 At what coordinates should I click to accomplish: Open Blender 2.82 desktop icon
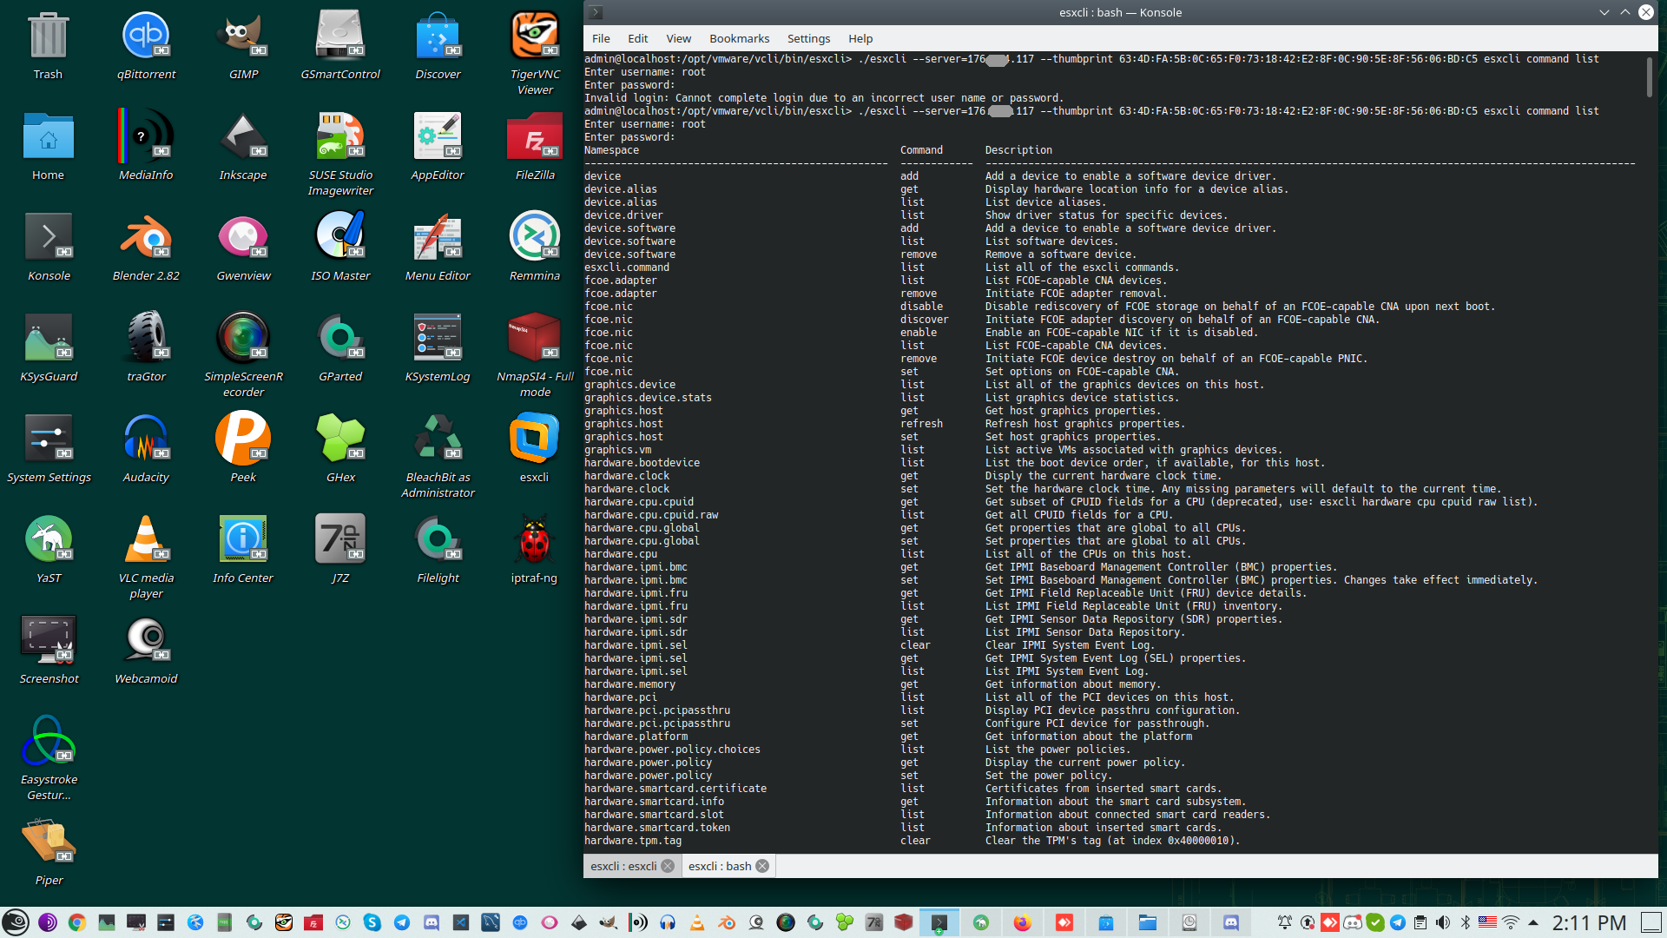tap(146, 238)
